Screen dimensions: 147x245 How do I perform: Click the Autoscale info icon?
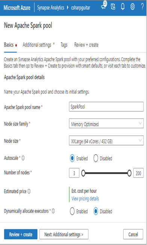[23, 158]
